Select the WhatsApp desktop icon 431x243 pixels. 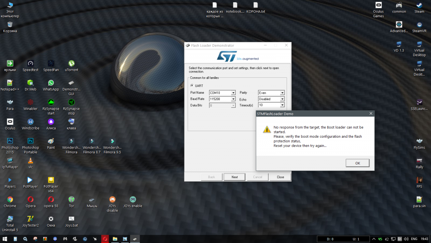click(x=51, y=83)
